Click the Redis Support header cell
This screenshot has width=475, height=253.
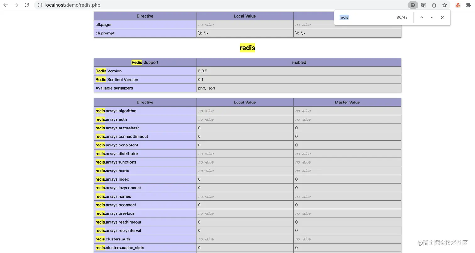coord(145,62)
